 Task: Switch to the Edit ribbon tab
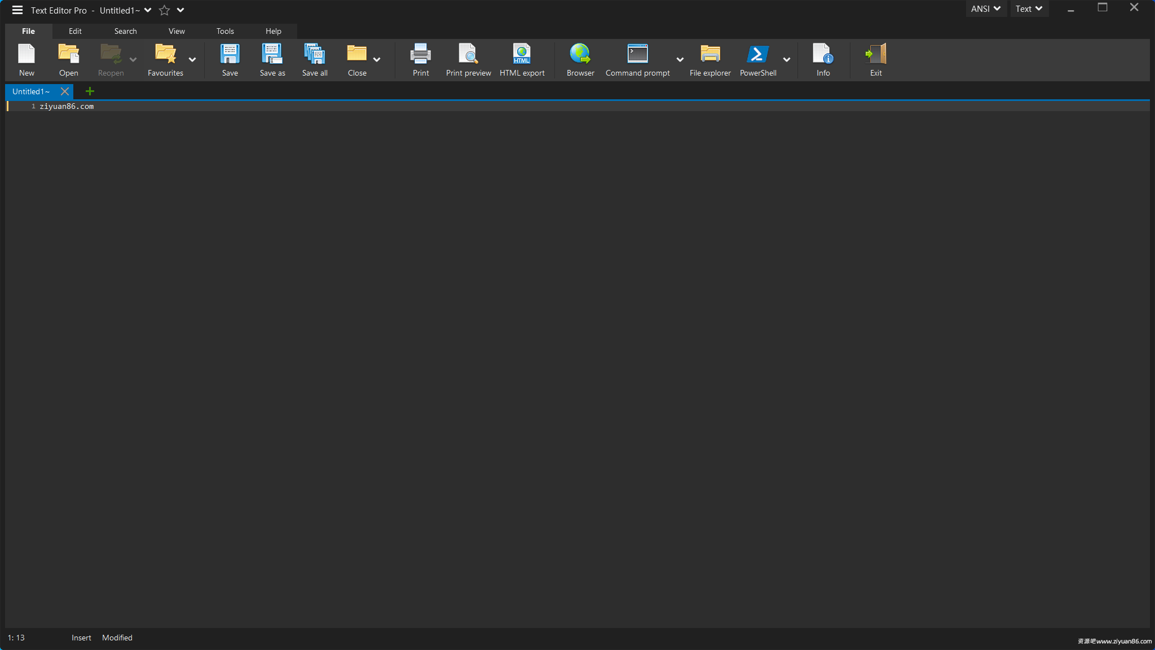[x=75, y=31]
